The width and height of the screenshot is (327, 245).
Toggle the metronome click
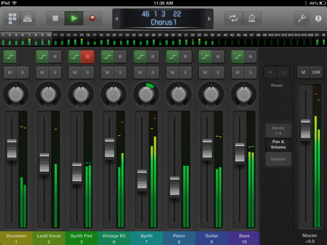click(x=251, y=18)
